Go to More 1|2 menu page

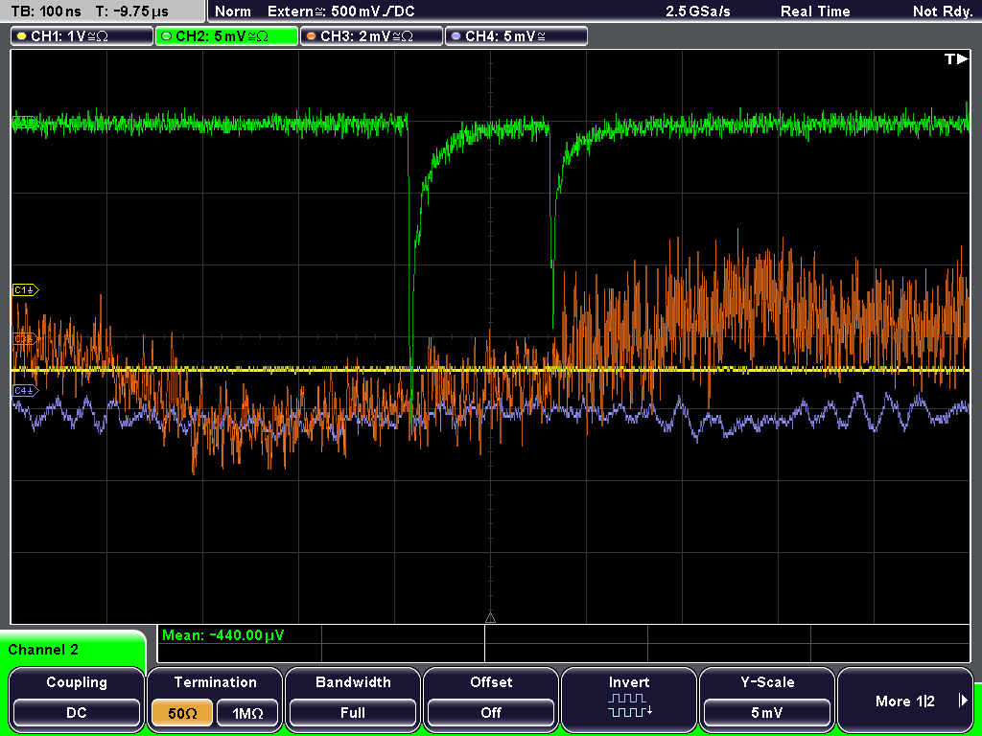(905, 699)
